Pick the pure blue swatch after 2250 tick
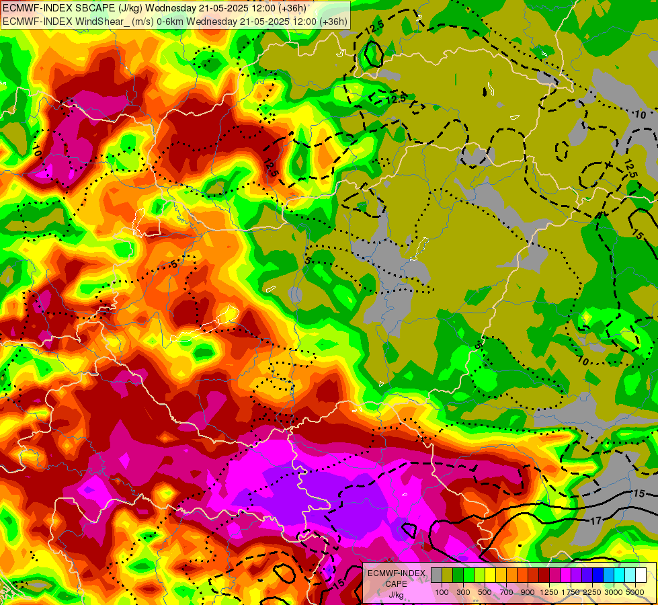The image size is (658, 605). point(598,575)
